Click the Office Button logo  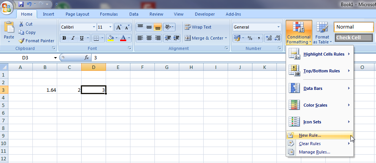pos(7,8)
